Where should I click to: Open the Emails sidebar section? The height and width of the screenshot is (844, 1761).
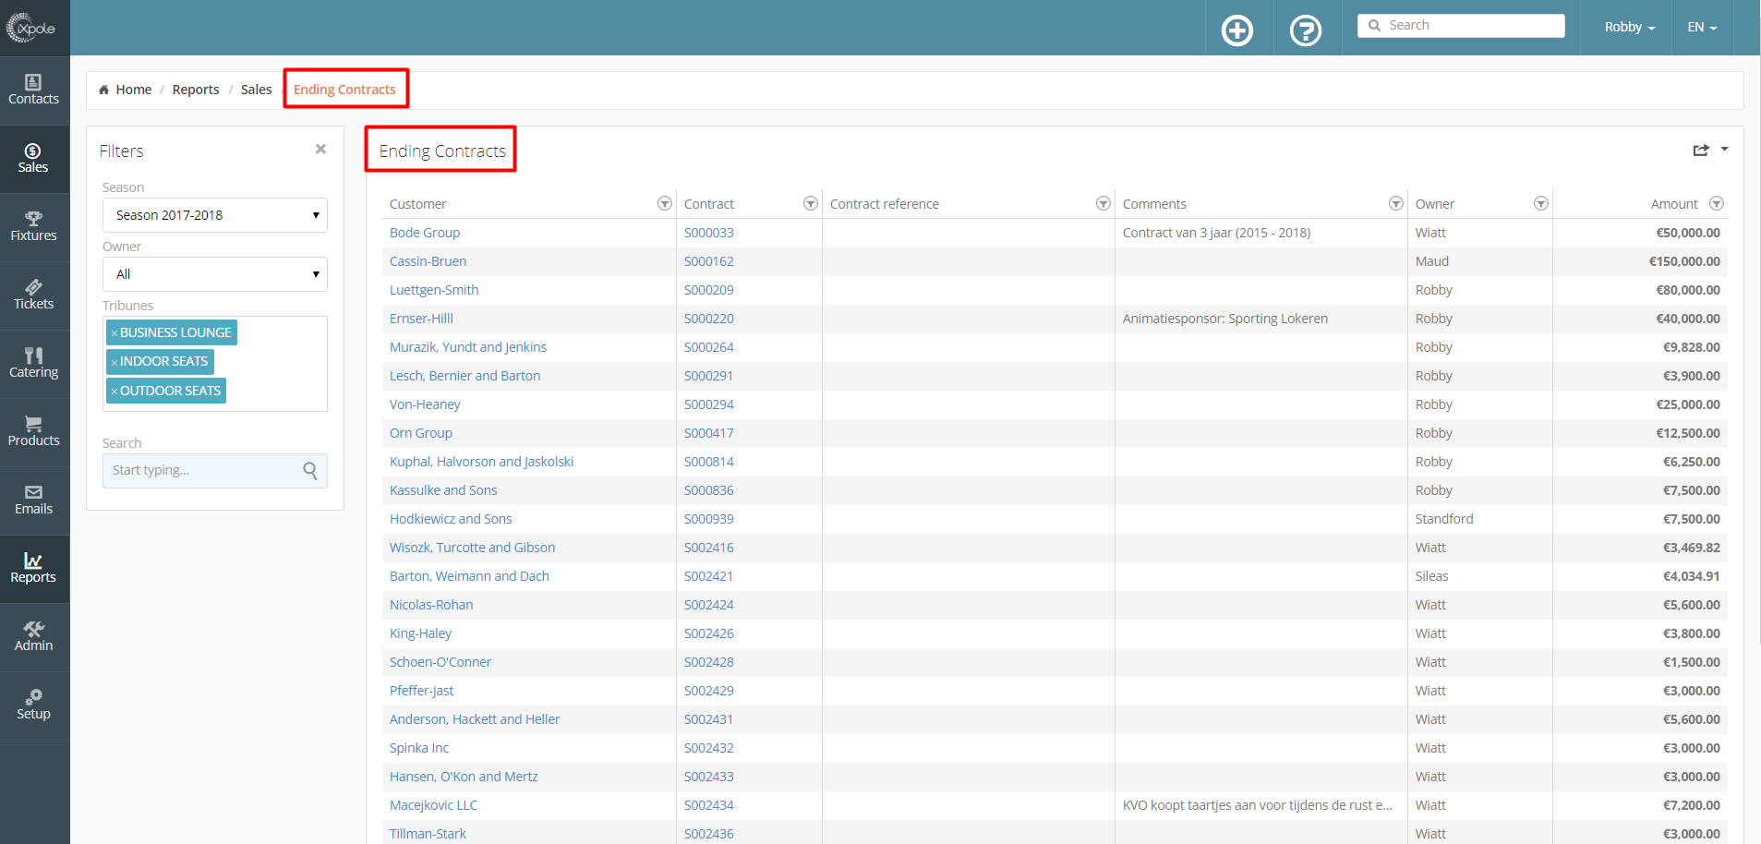tap(34, 500)
